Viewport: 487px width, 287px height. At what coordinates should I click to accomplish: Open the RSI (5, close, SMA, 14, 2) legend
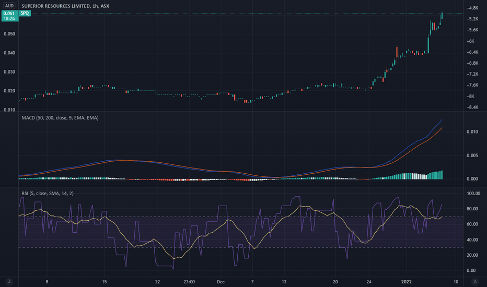pyautogui.click(x=48, y=193)
